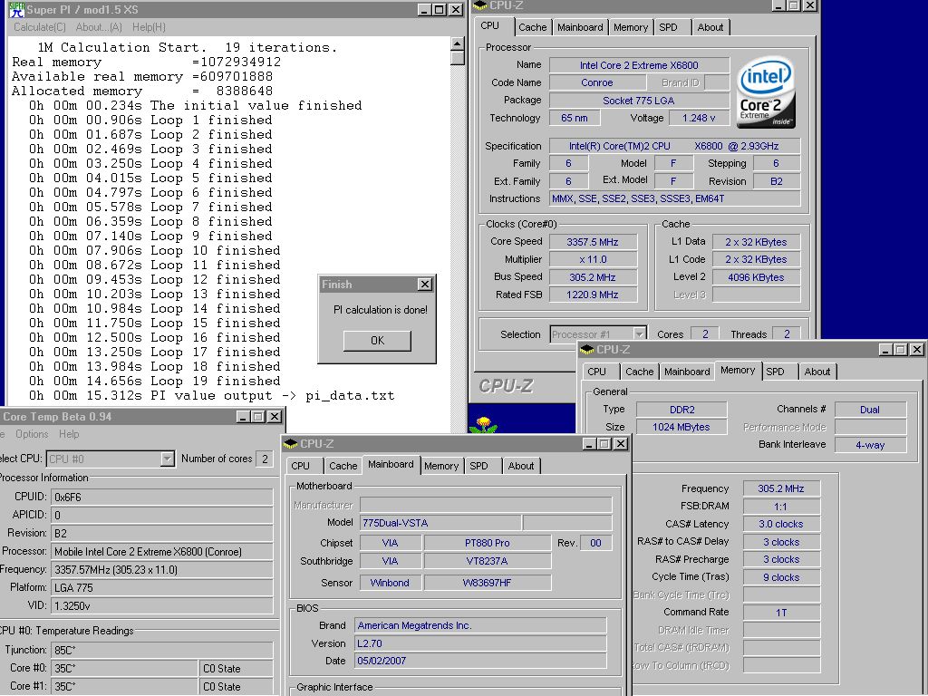Screen dimensions: 928x696
Task: Click the Super PI title bar icon
Action: (x=16, y=9)
